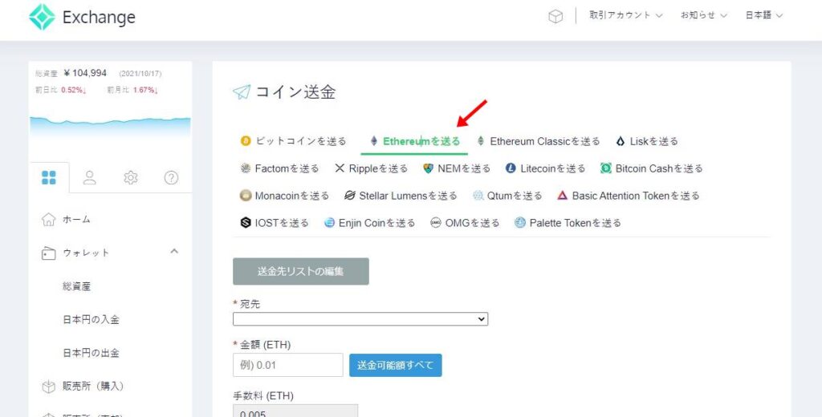Open the 宛先 destination dropdown
This screenshot has height=417, width=822.
pyautogui.click(x=360, y=319)
